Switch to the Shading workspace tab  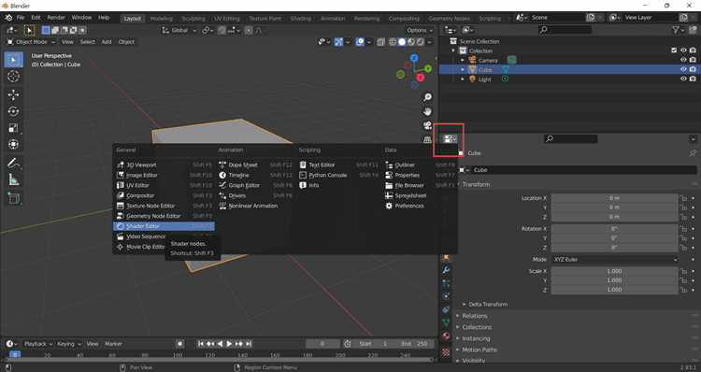(300, 19)
